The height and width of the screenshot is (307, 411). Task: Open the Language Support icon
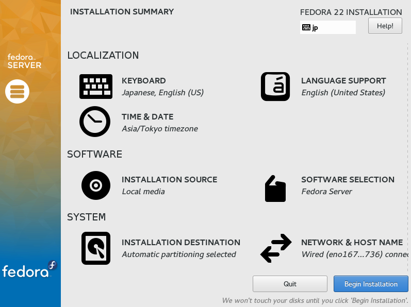275,87
